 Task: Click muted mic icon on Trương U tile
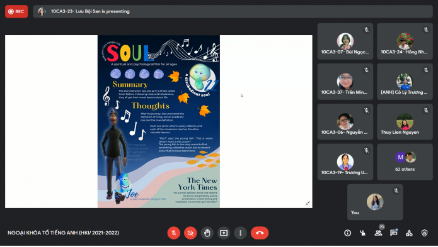pyautogui.click(x=366, y=151)
